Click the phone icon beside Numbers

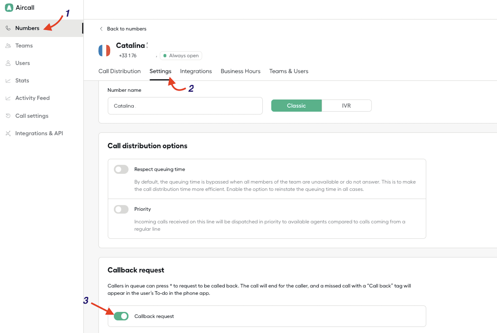tap(8, 28)
